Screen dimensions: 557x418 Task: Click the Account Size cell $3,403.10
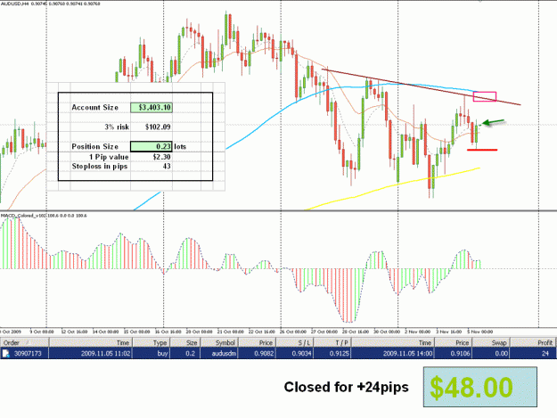click(152, 107)
